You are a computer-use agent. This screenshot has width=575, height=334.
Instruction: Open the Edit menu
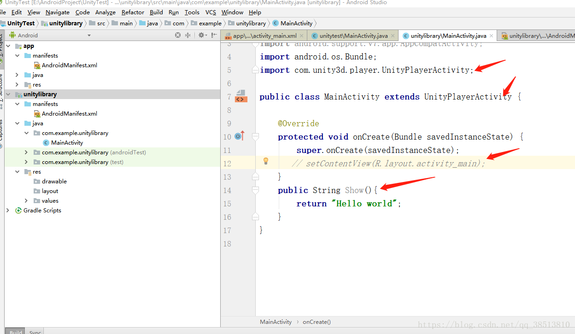17,12
